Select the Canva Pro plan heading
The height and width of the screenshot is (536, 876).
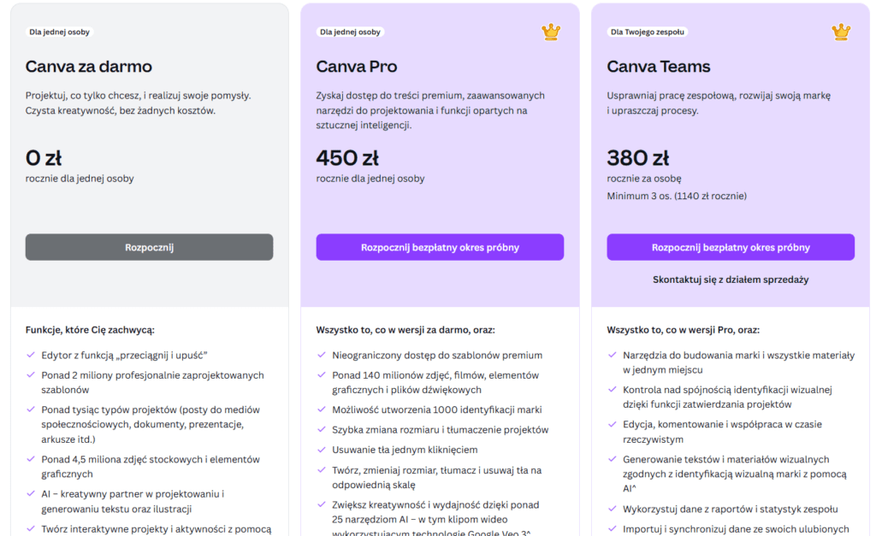[357, 67]
